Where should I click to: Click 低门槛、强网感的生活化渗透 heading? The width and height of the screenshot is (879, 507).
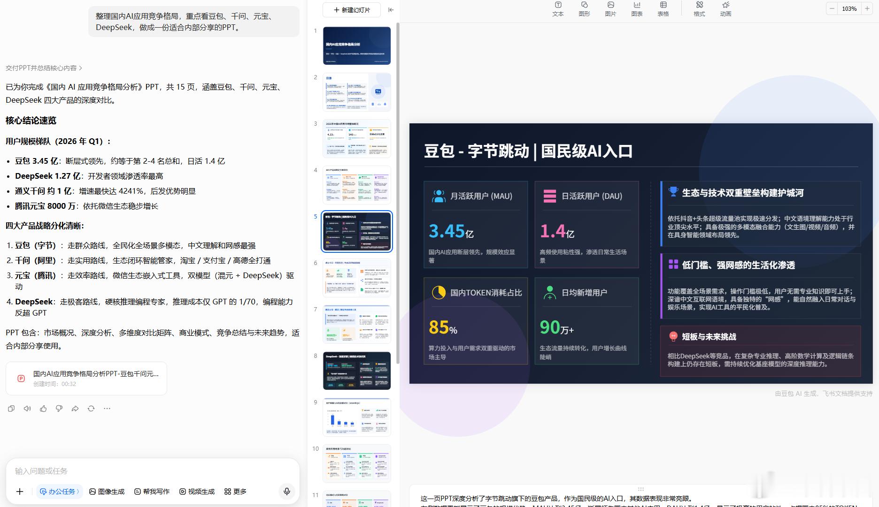(x=738, y=265)
